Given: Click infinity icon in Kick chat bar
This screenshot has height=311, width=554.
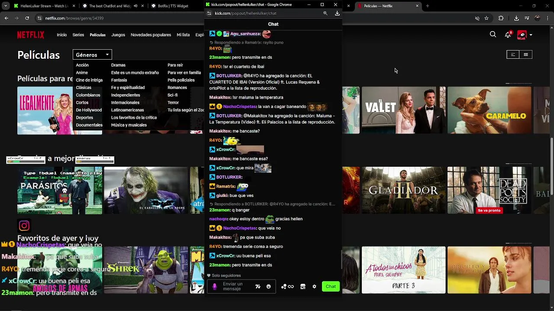Looking at the screenshot, I should tap(291, 286).
